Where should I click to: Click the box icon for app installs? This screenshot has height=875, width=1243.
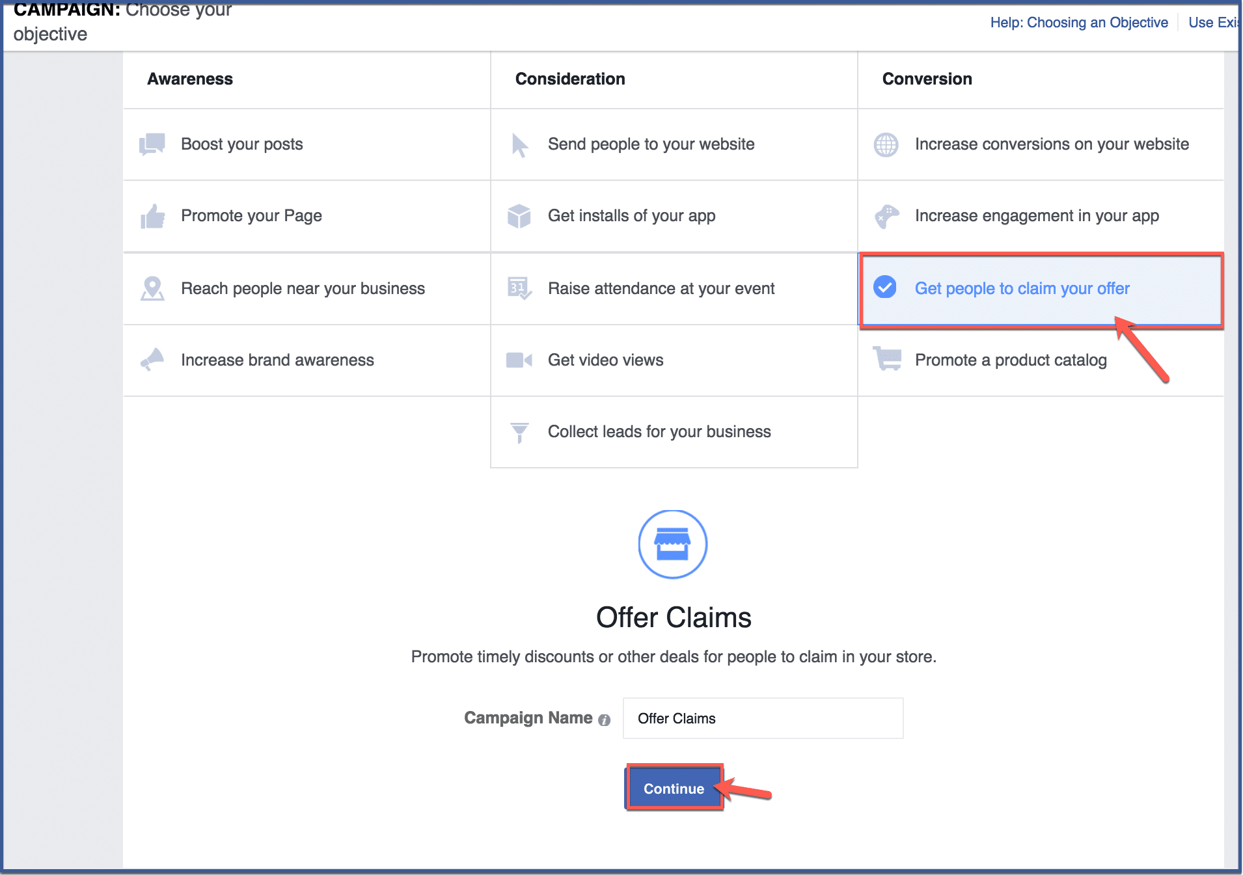click(x=519, y=216)
